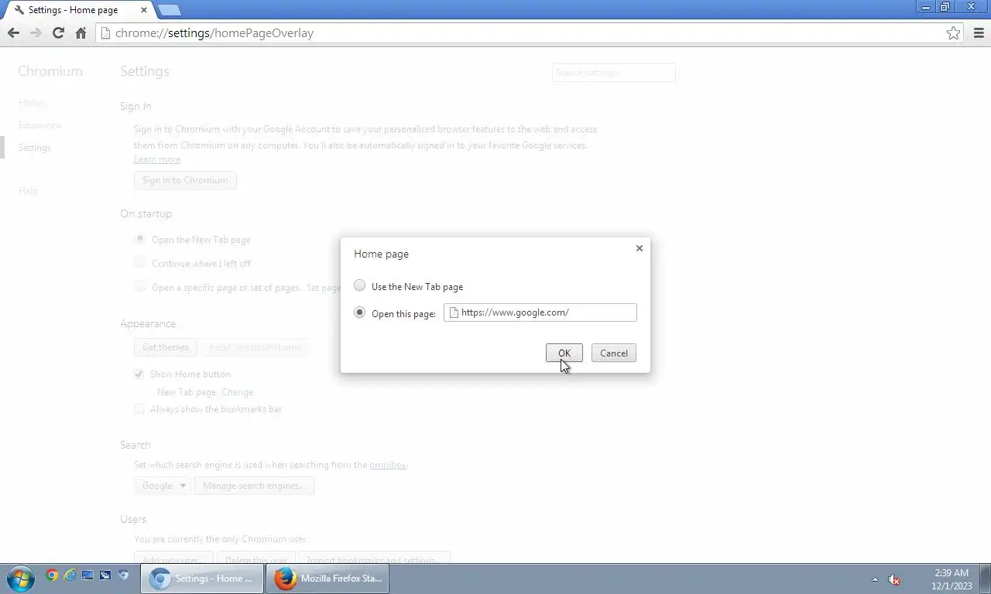
Task: Click the Change link next to New Tab page
Action: (237, 392)
